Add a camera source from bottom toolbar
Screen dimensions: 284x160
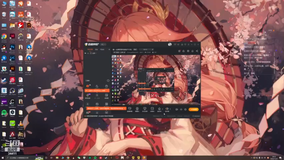(x=137, y=110)
